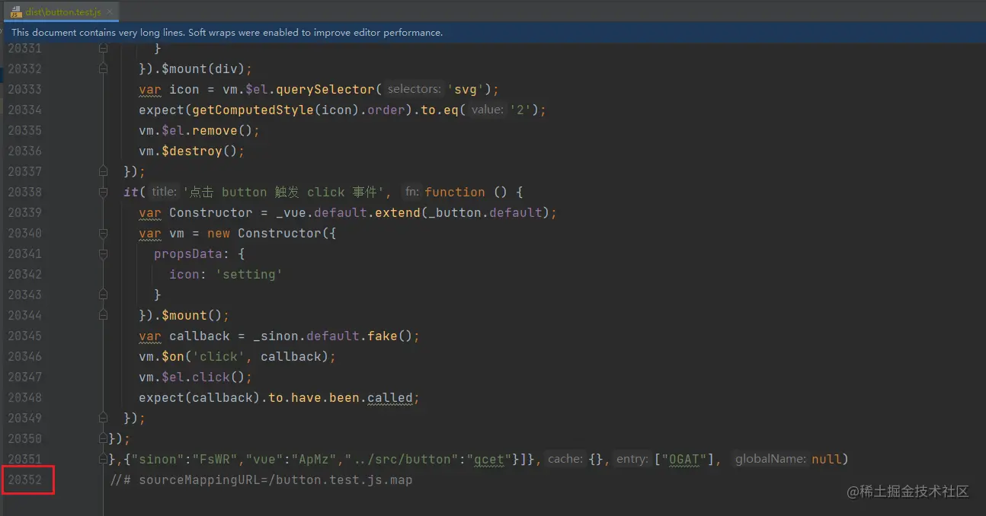Toggle the fold marker on line 20332
The height and width of the screenshot is (516, 986).
coord(103,68)
